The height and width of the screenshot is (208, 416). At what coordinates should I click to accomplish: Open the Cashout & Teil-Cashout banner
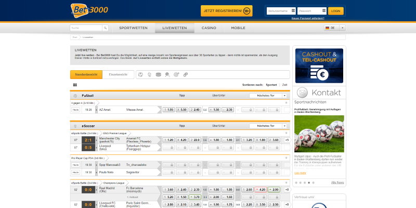pyautogui.click(x=319, y=66)
